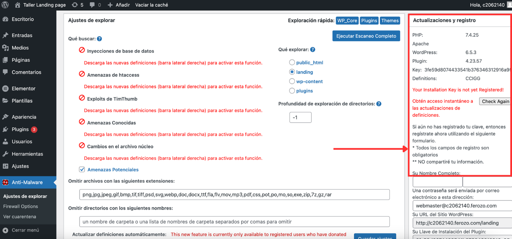Run the WP_Core quick scan

tap(347, 20)
